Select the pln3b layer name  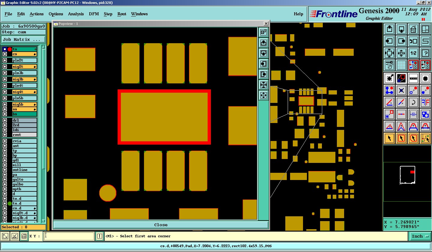[x=24, y=73]
